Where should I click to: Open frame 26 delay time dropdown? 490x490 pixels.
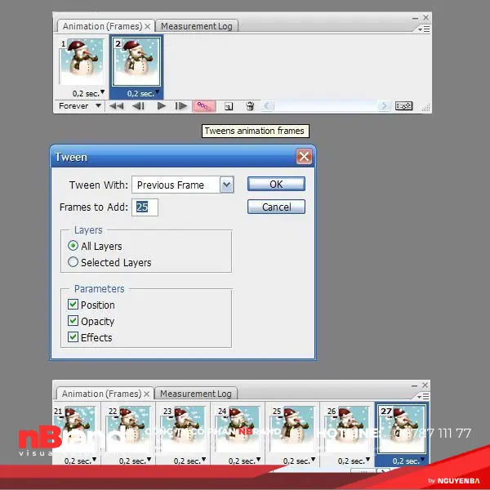point(367,459)
